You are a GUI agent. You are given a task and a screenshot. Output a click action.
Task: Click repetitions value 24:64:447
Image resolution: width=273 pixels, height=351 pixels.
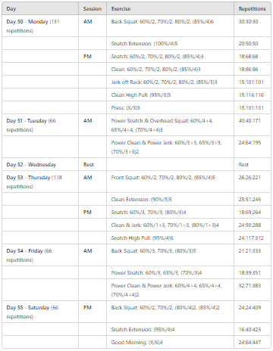249,343
